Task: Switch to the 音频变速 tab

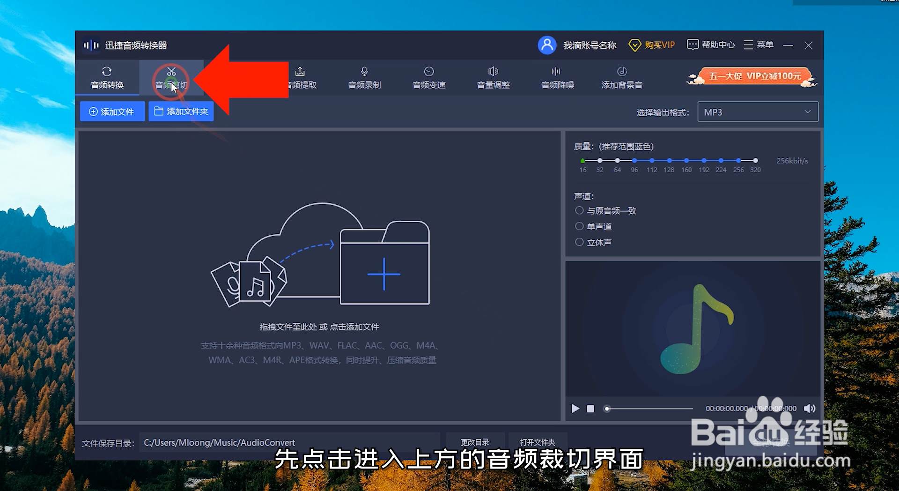Action: pyautogui.click(x=429, y=78)
